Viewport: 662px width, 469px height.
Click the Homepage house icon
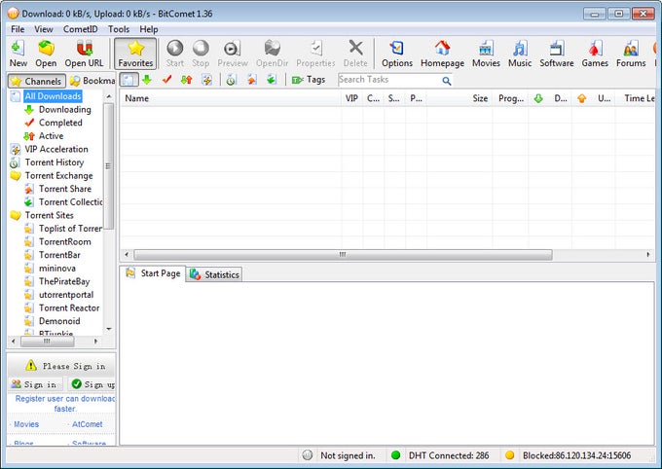pos(442,54)
